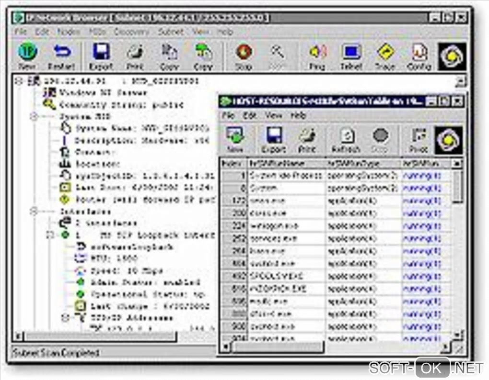Click the System Idle Process table cell
Screen dimensions: 489x380
(286, 176)
